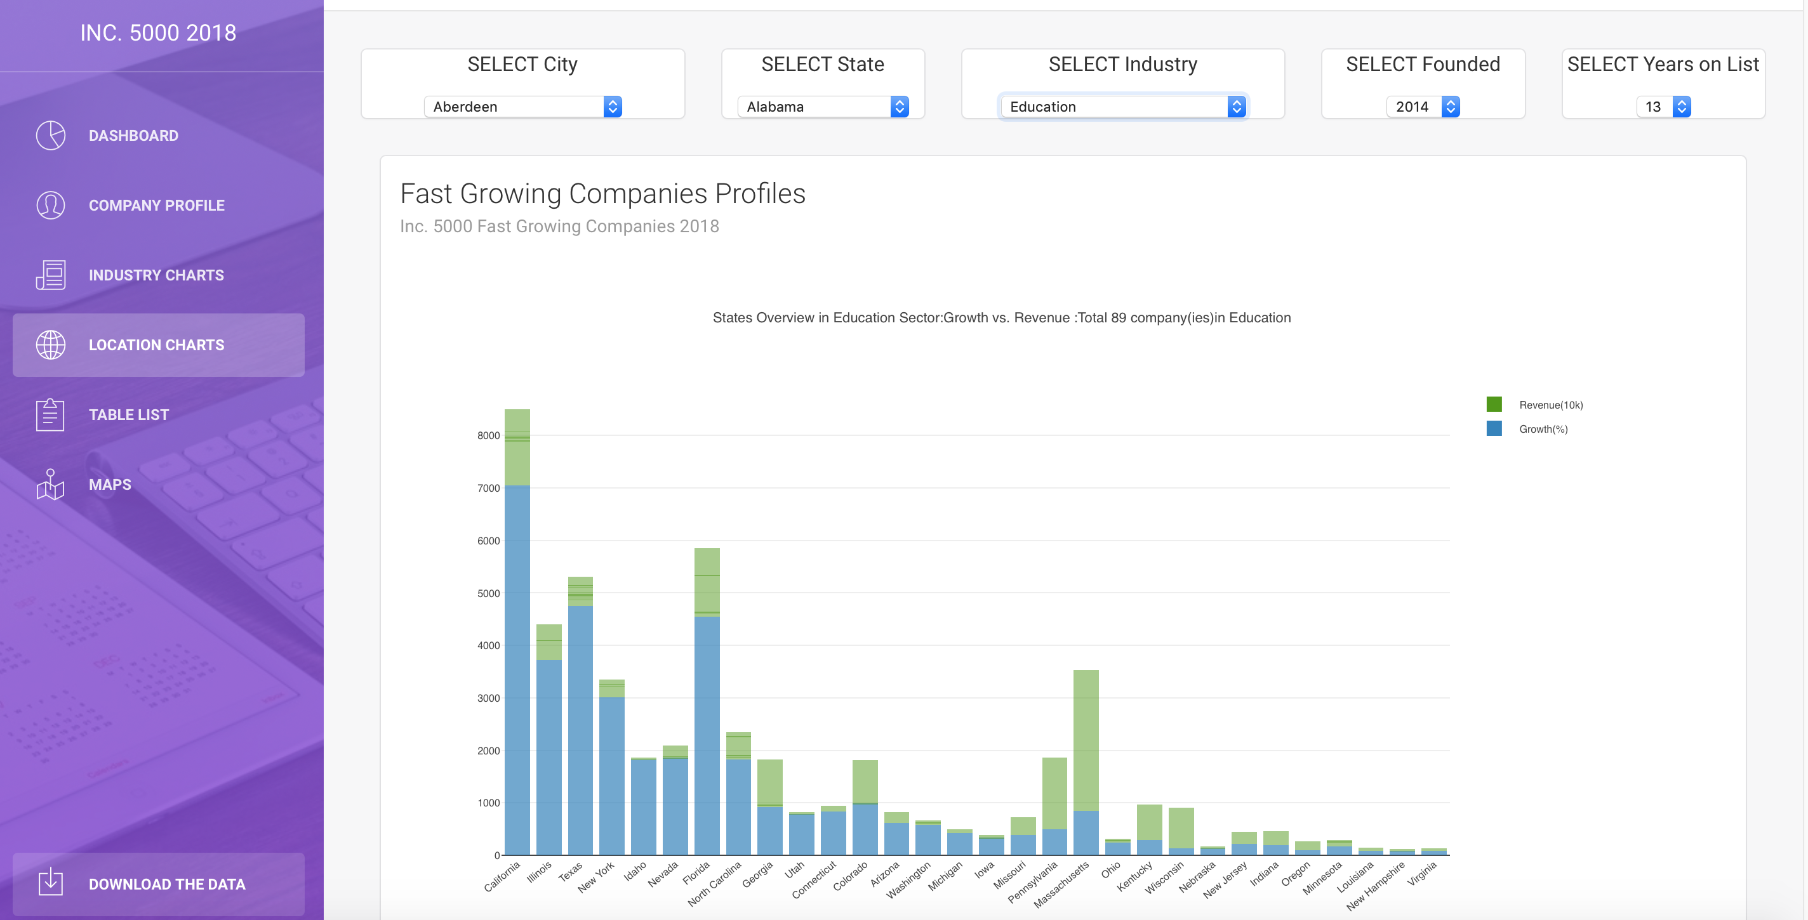This screenshot has height=920, width=1808.
Task: Click the 'Kentucky' axis label
Action: 1135,876
